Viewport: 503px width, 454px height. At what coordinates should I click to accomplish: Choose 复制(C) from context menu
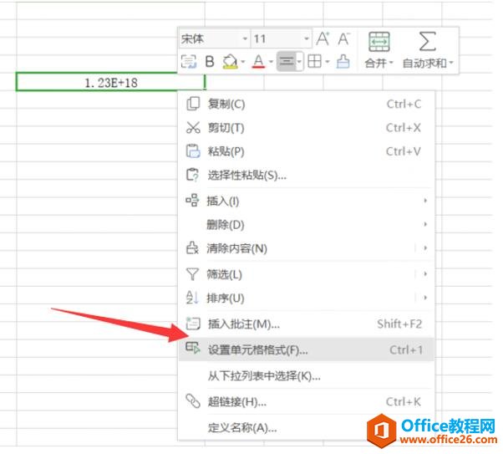306,104
